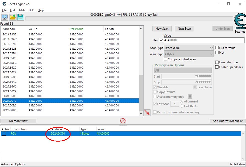Open the Edit menu

tap(12, 10)
